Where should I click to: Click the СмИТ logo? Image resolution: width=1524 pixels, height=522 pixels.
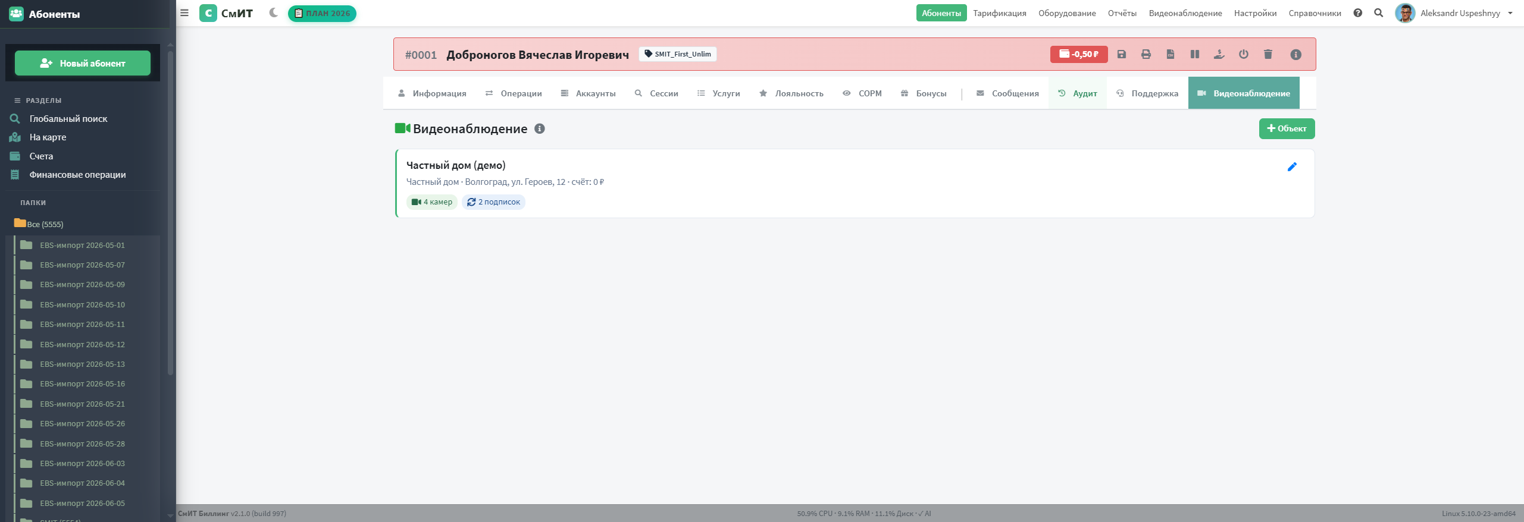(226, 13)
